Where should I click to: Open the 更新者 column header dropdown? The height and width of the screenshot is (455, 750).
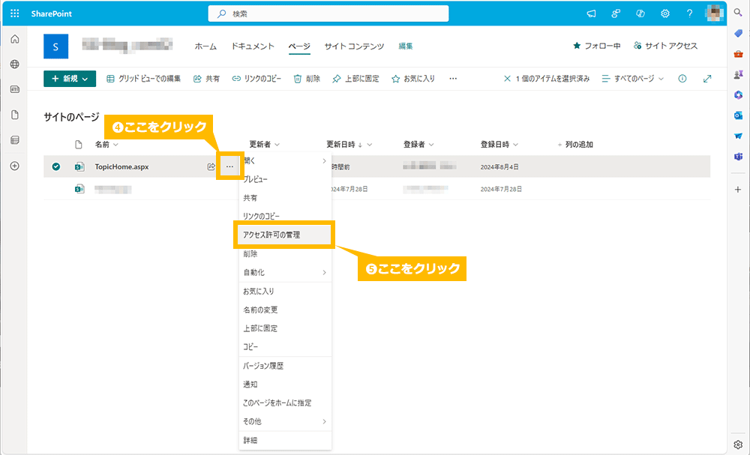(x=265, y=145)
